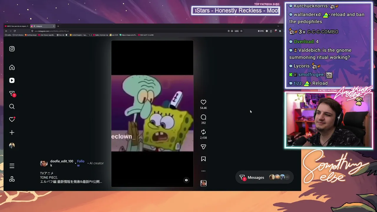Screen dimensions: 377x212
Task: Click wallanderxd's chat message
Action: (x=327, y=18)
